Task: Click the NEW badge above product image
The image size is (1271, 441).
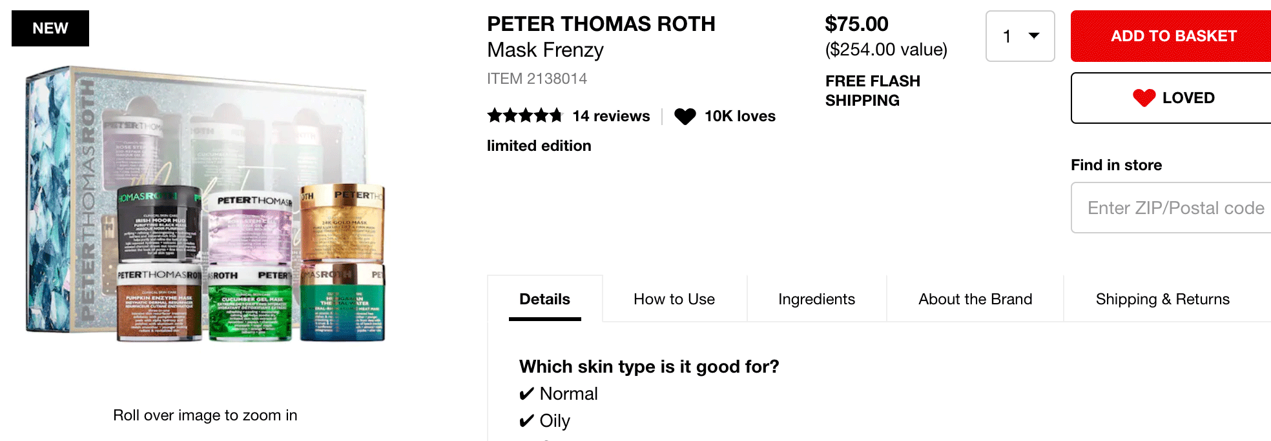Action: coord(50,28)
